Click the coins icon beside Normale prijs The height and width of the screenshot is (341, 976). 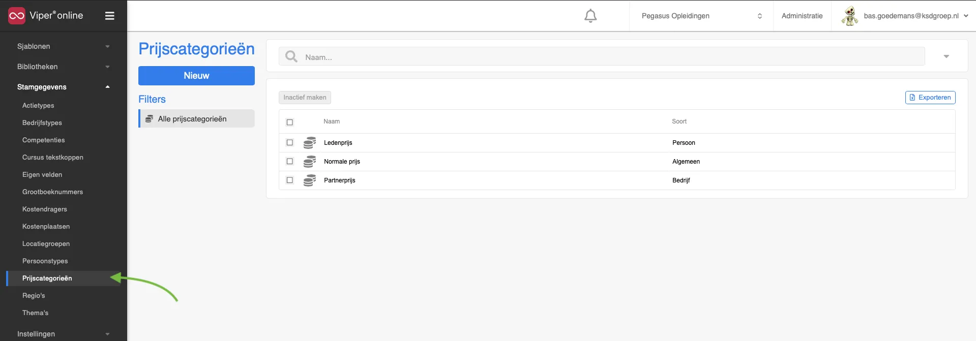pos(310,162)
